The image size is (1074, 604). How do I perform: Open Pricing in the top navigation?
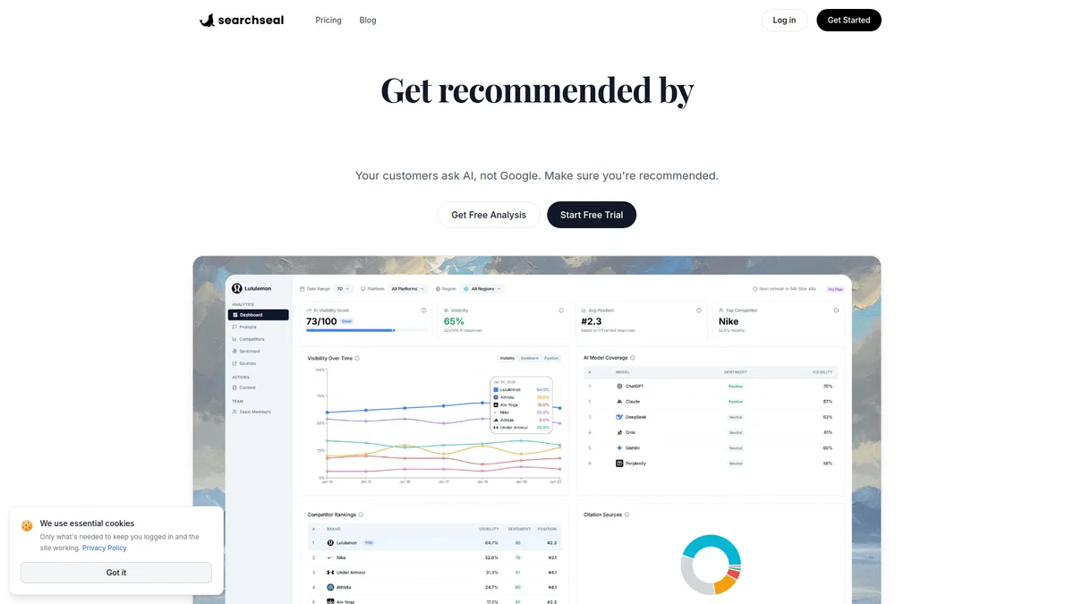[328, 20]
